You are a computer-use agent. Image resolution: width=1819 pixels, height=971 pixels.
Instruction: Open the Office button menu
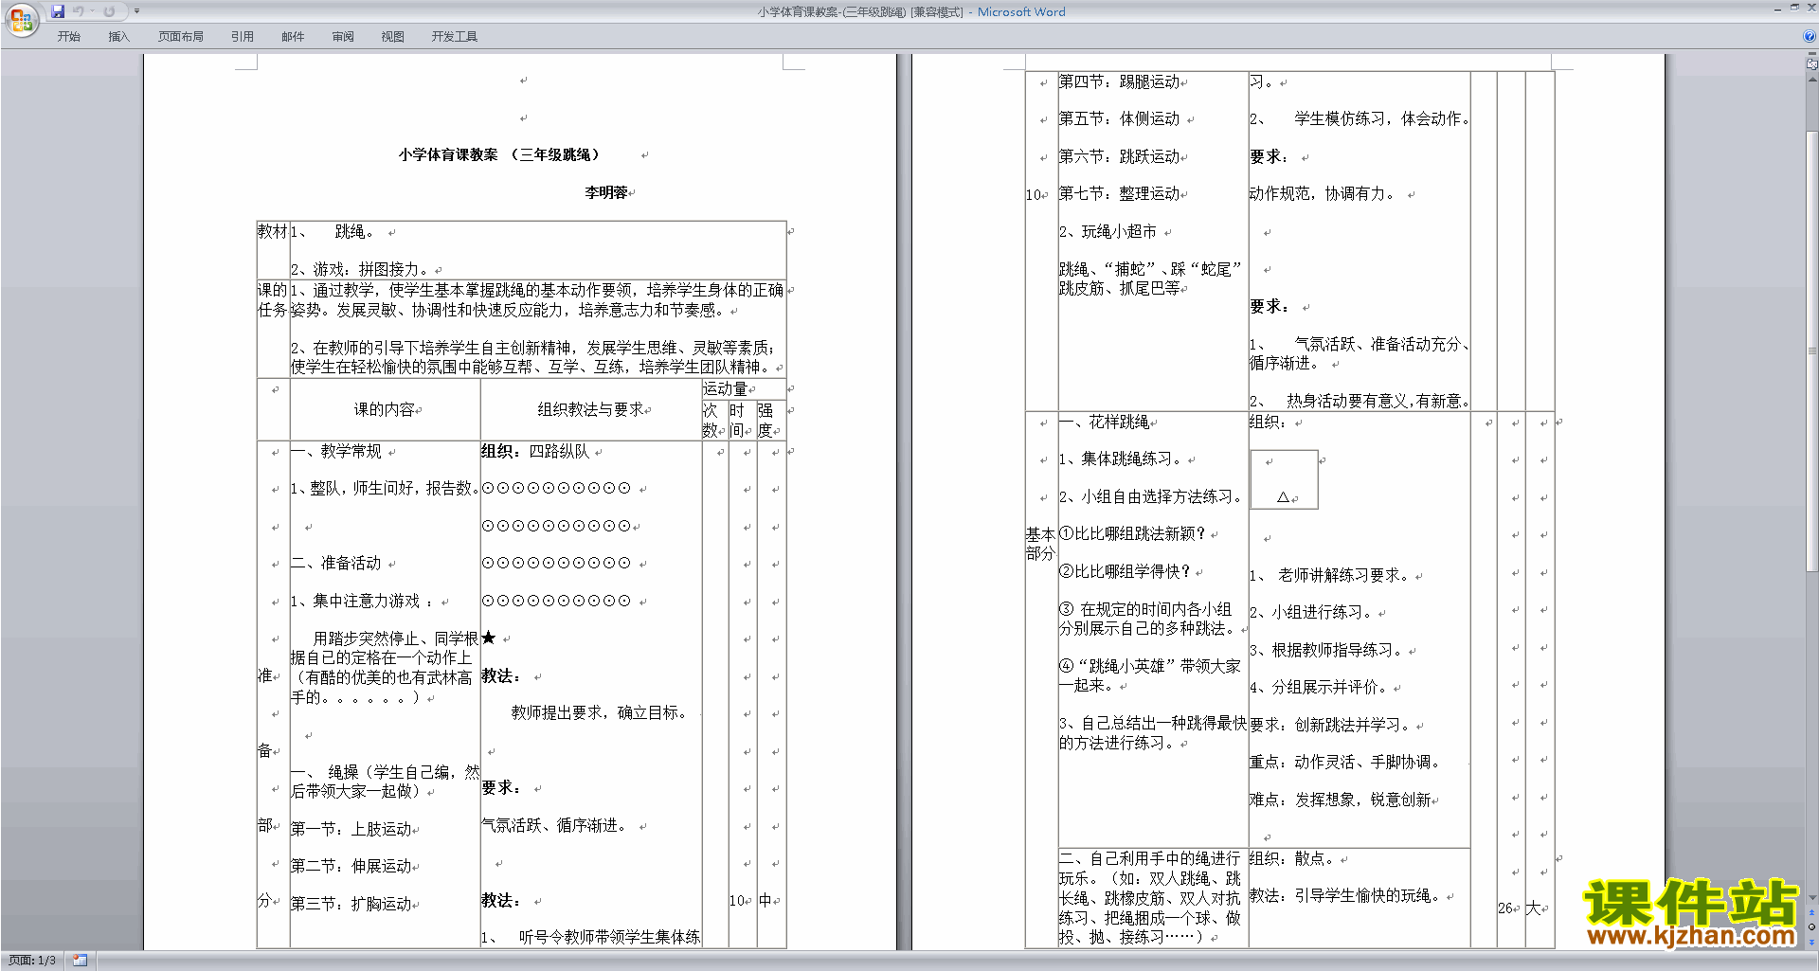(x=22, y=19)
